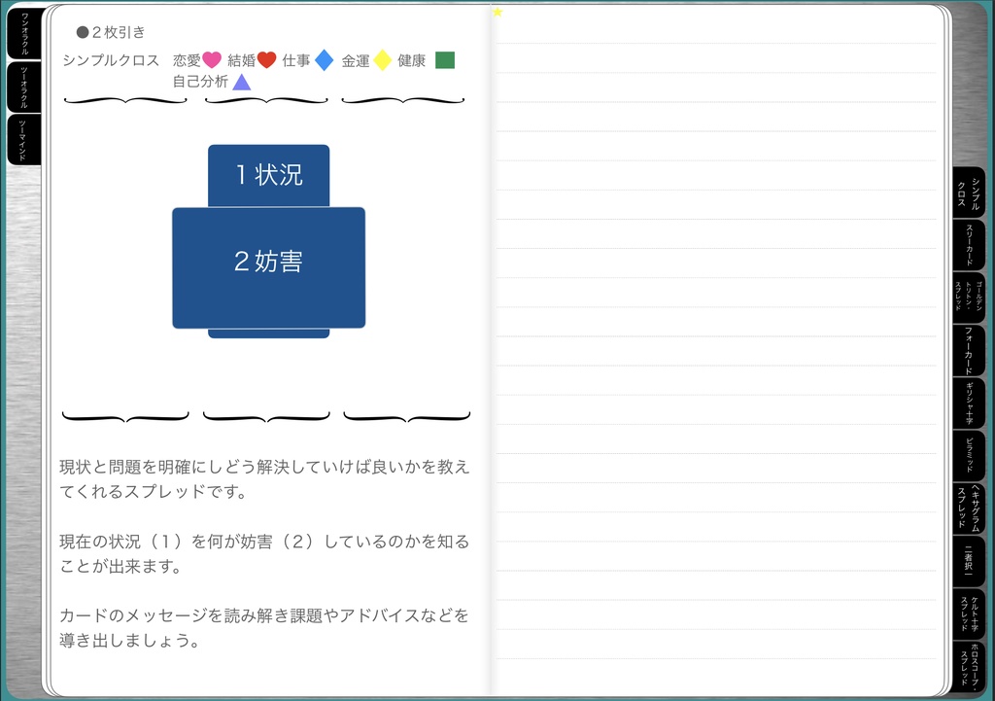
Task: Open the ケルト十字スプレッド tab
Action: pyautogui.click(x=970, y=614)
